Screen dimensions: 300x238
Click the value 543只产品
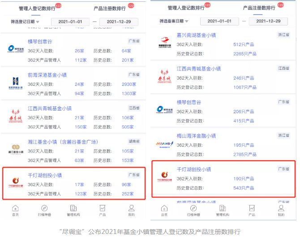click(x=244, y=188)
